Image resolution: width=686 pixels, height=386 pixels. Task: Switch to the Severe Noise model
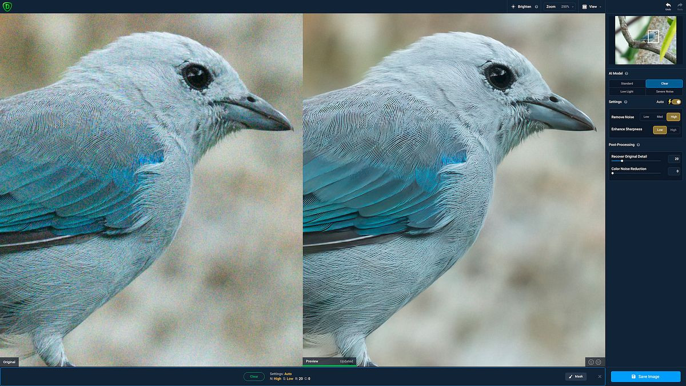(x=664, y=91)
